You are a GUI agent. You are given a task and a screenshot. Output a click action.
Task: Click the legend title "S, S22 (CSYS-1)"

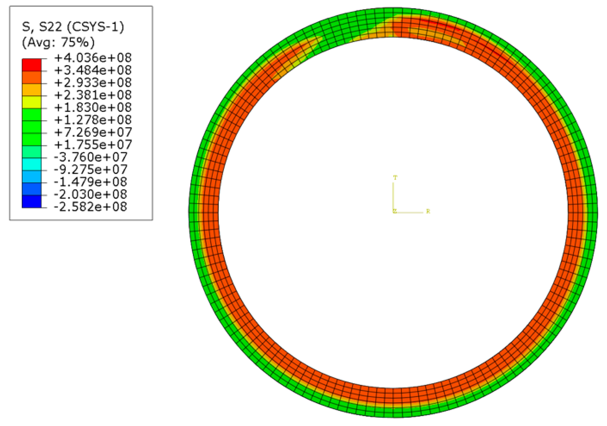(x=73, y=27)
